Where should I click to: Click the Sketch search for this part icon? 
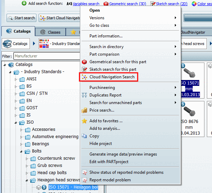84,69
